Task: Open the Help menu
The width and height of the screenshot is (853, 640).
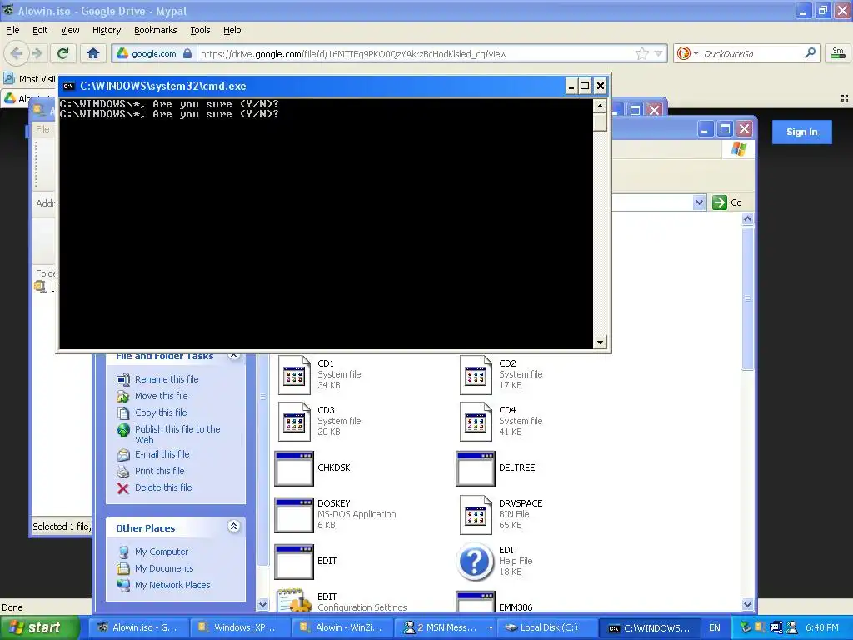Action: pyautogui.click(x=232, y=30)
